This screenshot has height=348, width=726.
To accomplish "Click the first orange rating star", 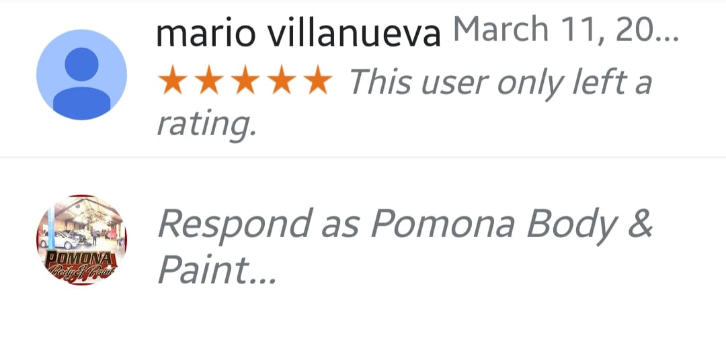I will coord(169,82).
